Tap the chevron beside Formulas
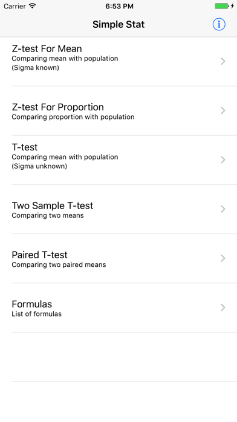This screenshot has height=422, width=237. (x=222, y=307)
